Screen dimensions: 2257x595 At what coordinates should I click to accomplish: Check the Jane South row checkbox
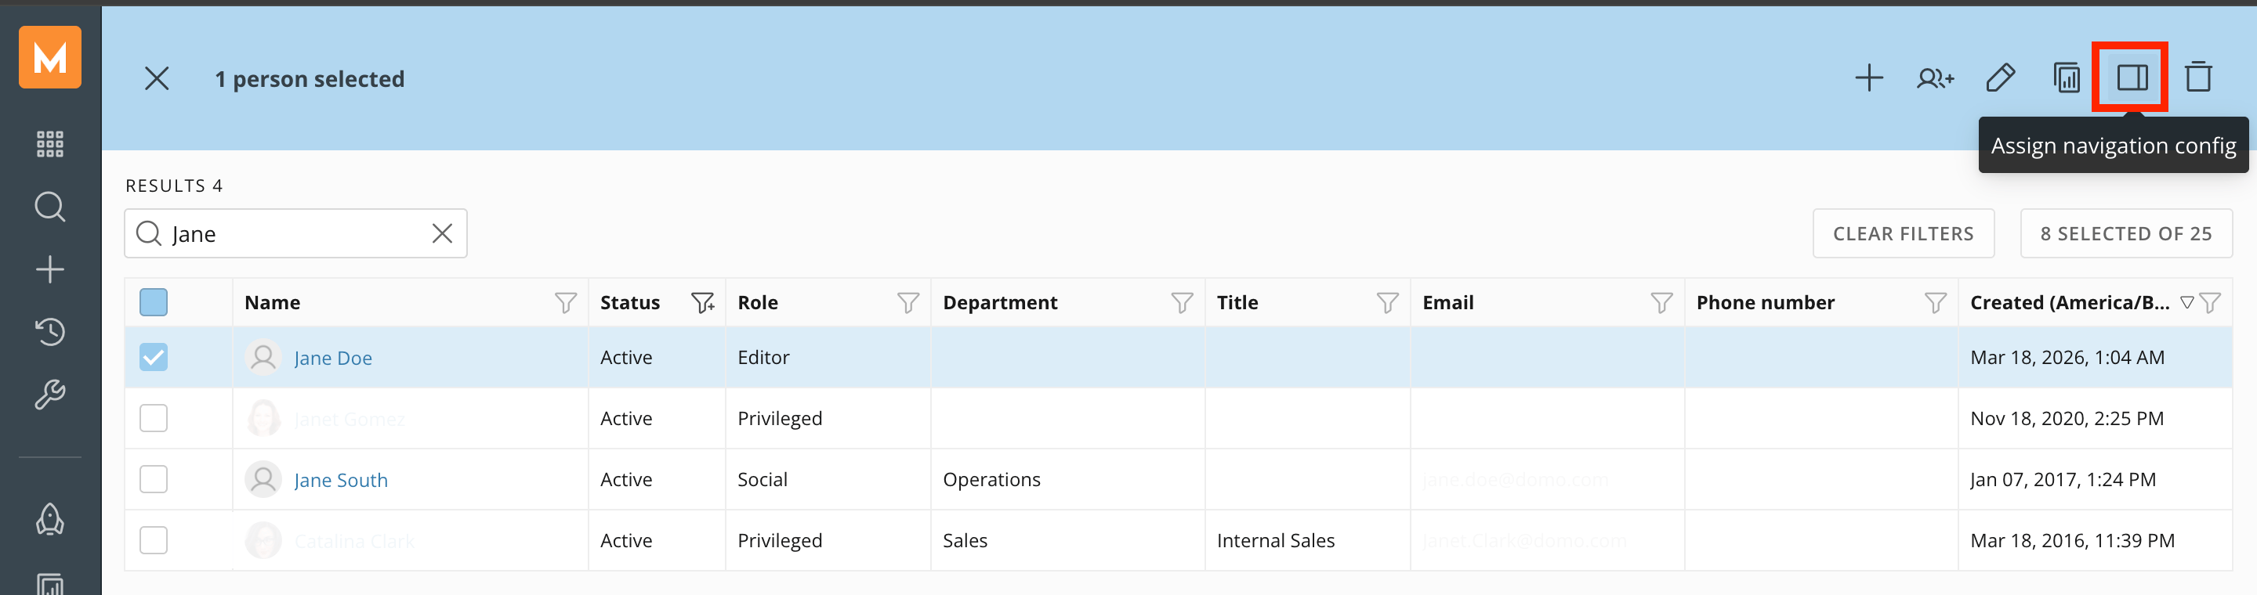point(154,479)
